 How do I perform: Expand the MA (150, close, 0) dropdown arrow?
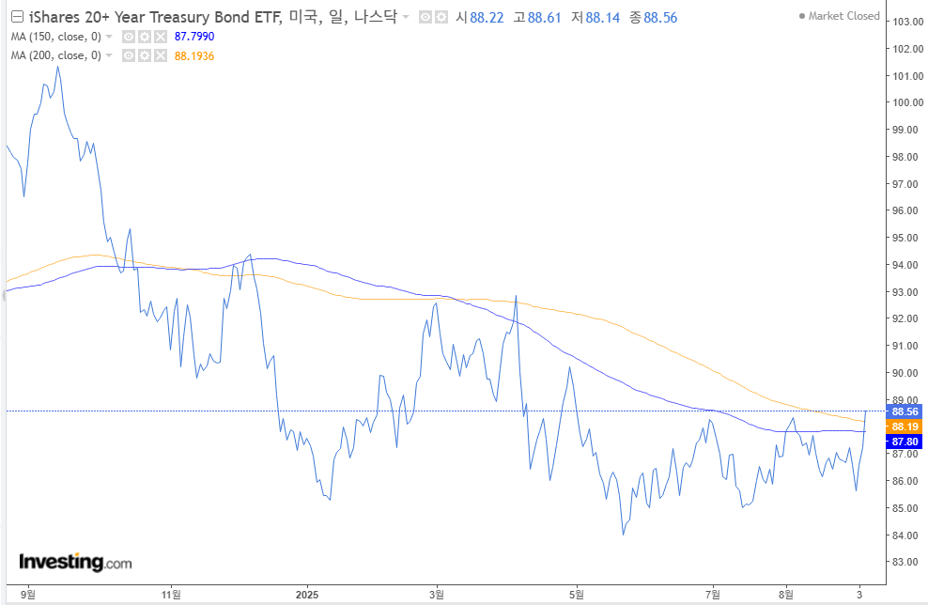tap(109, 37)
